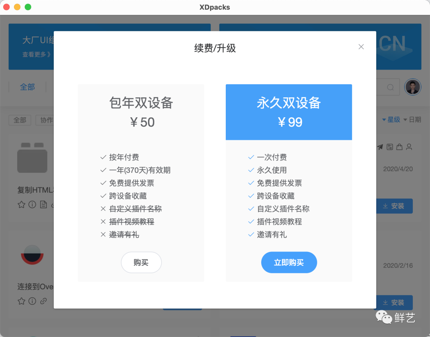Open the 复制HTML plugin thumbnail
Screen dimensions: 430x337
32,157
